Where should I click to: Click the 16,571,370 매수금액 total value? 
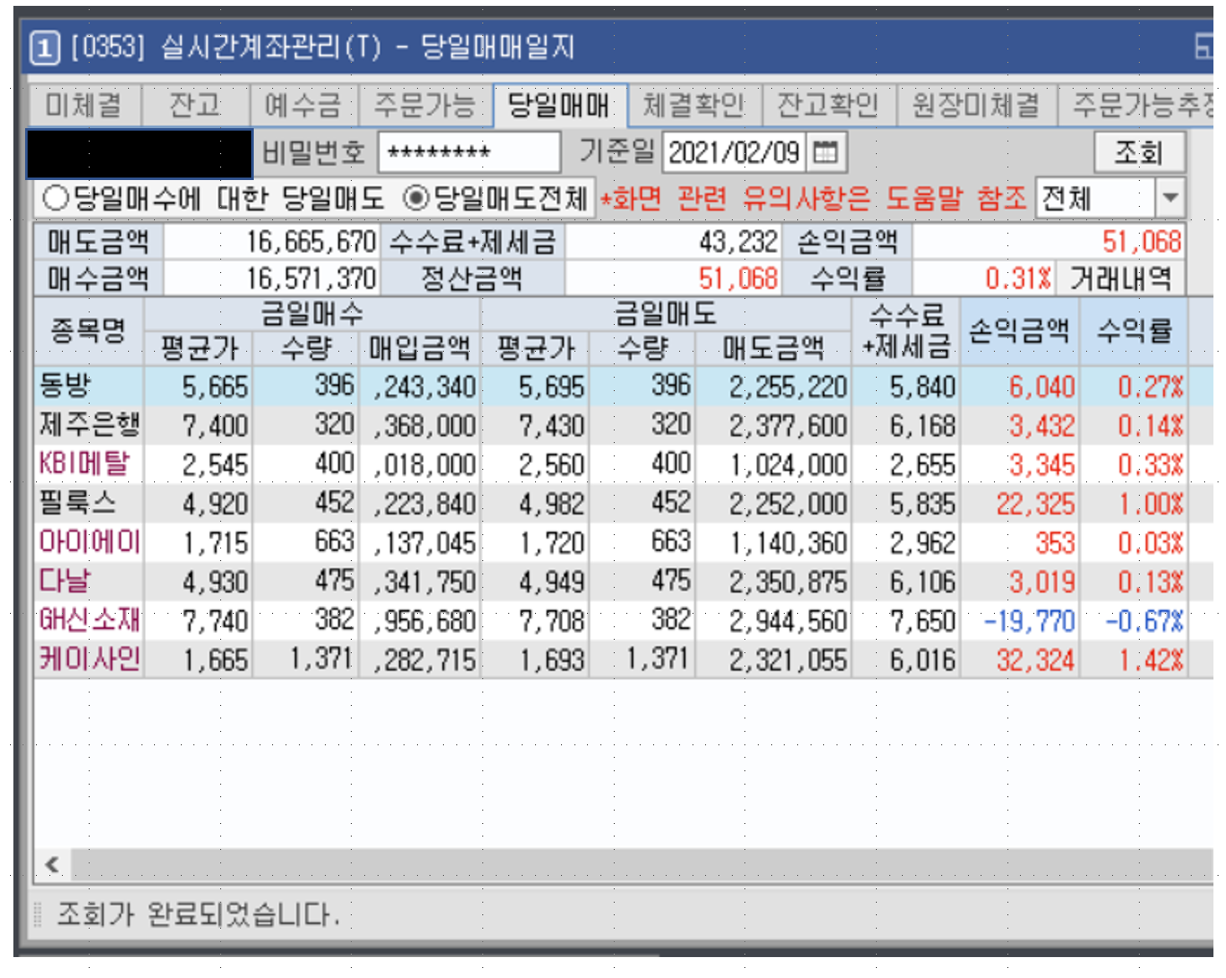coord(311,278)
